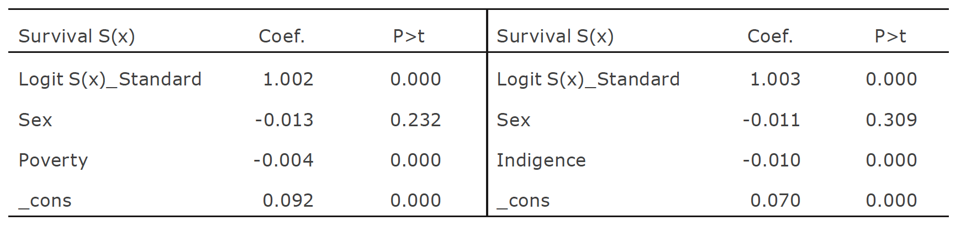This screenshot has width=961, height=226.
Task: Select the Sex label beside -0.013
Action: (35, 120)
